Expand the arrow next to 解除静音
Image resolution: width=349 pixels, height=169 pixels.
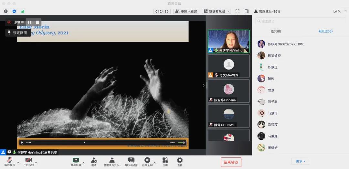point(18,162)
